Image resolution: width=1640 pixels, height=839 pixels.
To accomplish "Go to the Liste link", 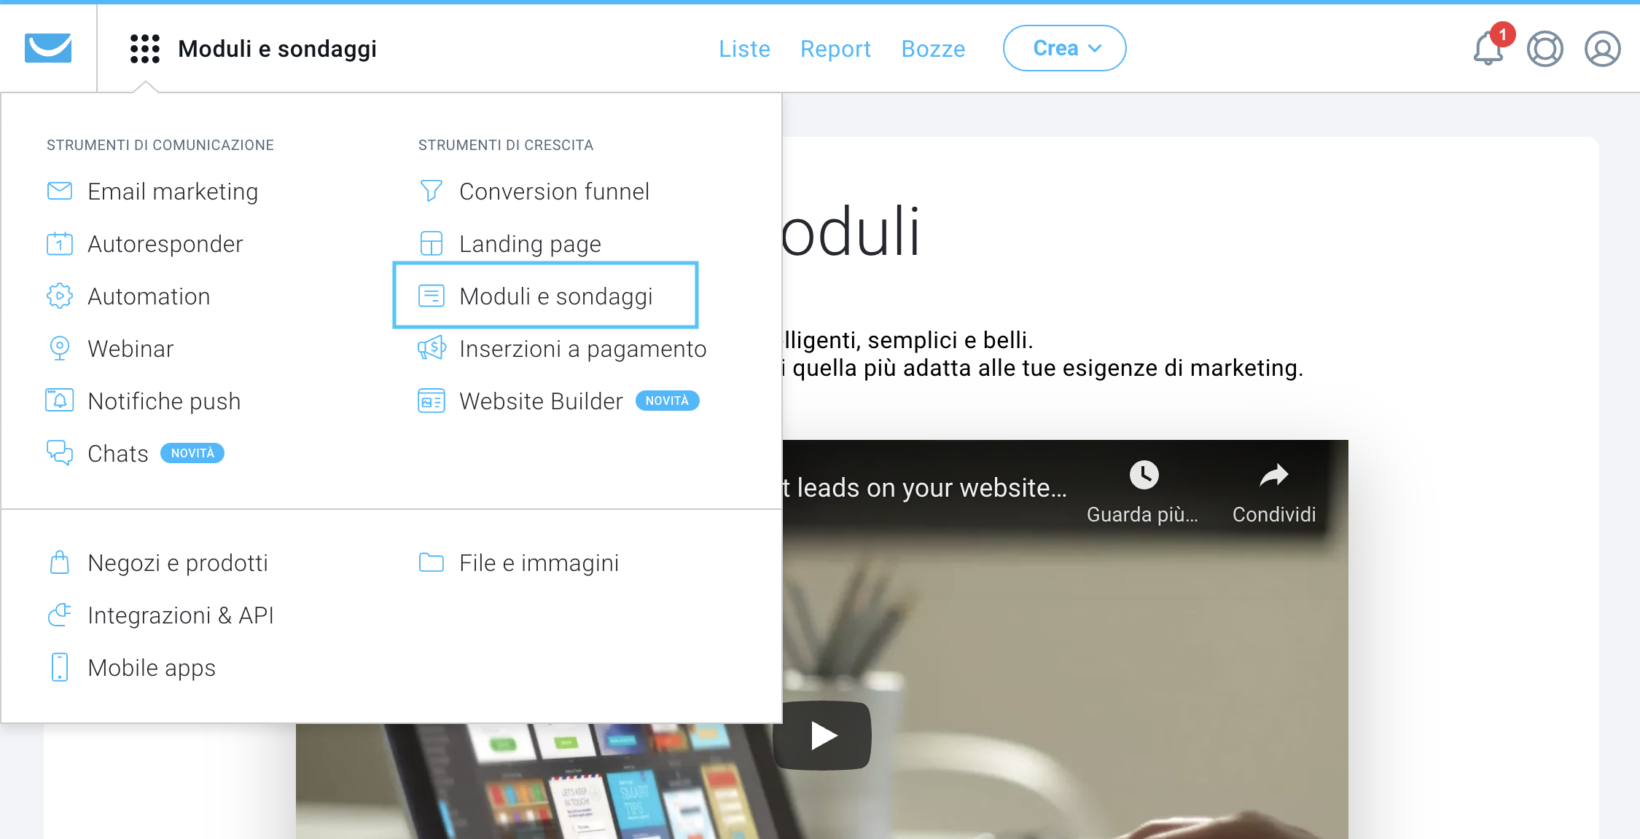I will [x=744, y=49].
